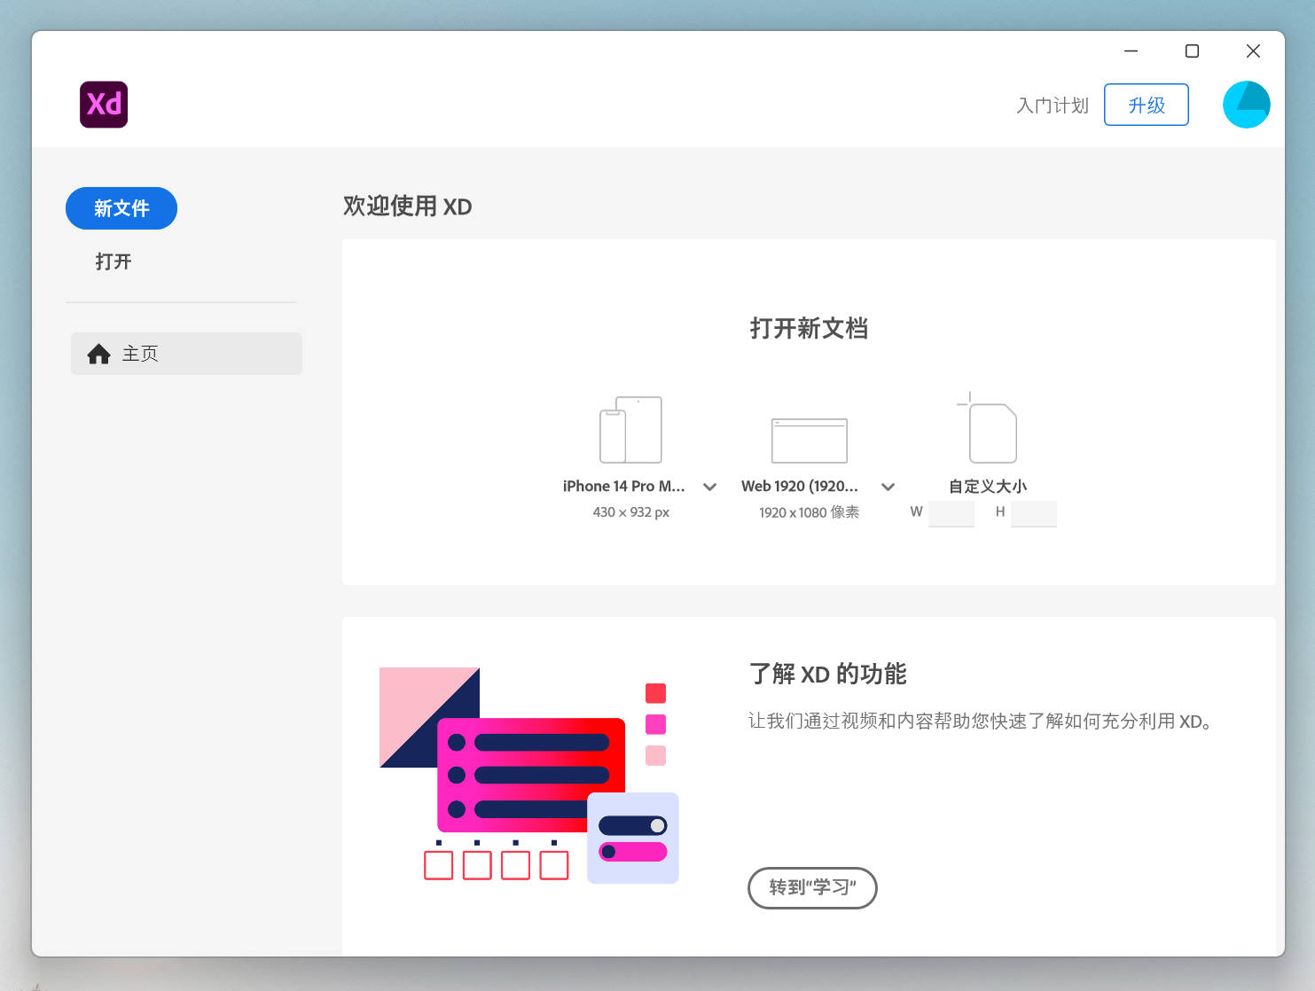Minimize the XD window
The height and width of the screenshot is (991, 1315).
[x=1131, y=51]
